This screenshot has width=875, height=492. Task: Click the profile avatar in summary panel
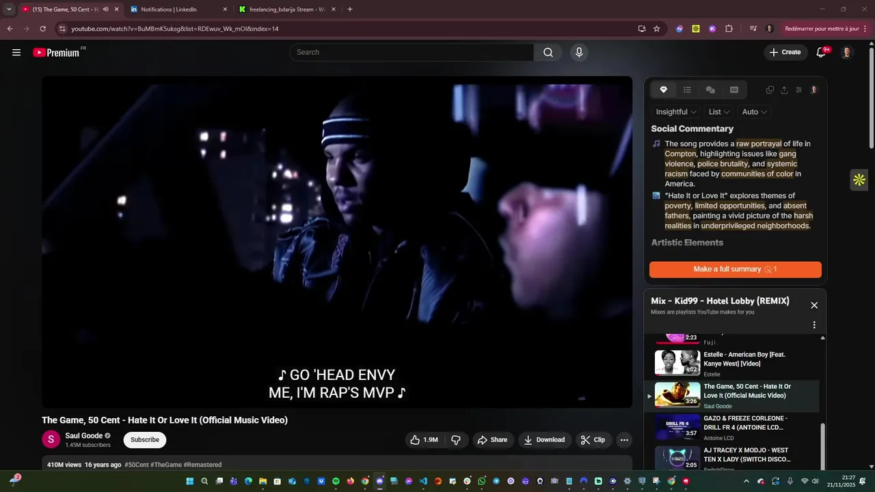click(813, 90)
